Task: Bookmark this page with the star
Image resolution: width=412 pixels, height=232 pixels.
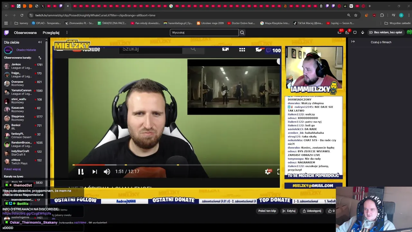Action: tap(356, 15)
